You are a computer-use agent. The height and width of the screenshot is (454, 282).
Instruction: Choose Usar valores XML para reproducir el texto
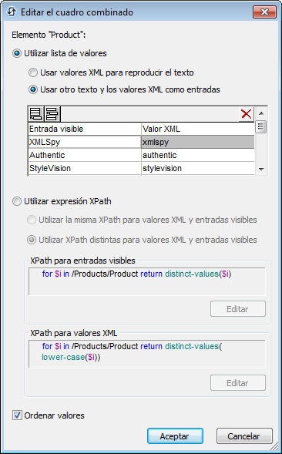coord(33,72)
